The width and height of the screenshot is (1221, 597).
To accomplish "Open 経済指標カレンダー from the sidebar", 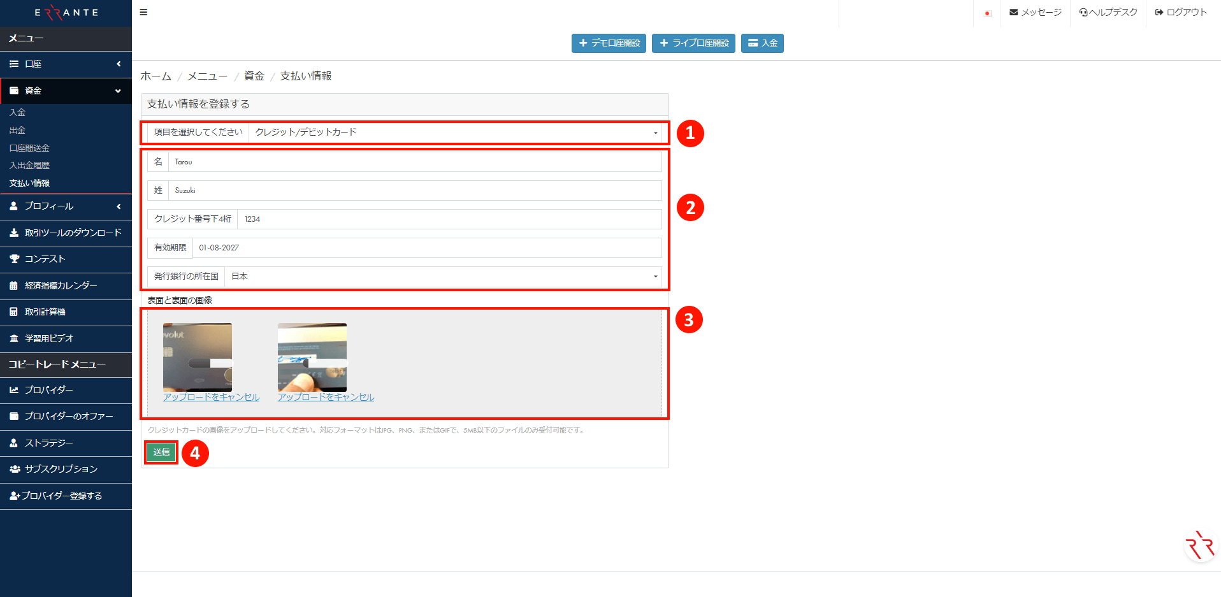I will (x=61, y=285).
